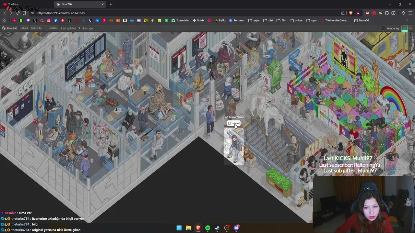Image resolution: width=415 pixels, height=233 pixels.
Task: Open the YouTube bookmark icon
Action: tap(14, 20)
